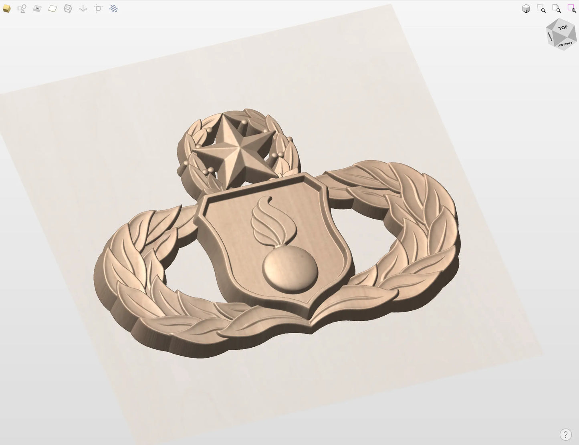Toggle vector shapes visibility icon
579x445 pixels.
[22, 8]
